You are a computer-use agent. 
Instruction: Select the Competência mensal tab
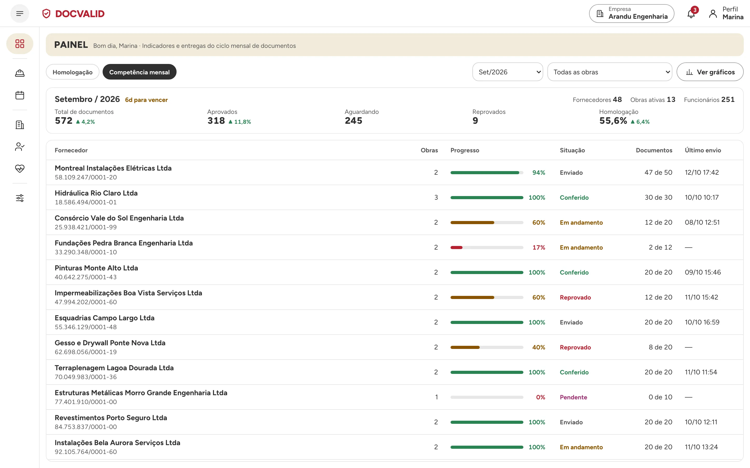tap(140, 72)
